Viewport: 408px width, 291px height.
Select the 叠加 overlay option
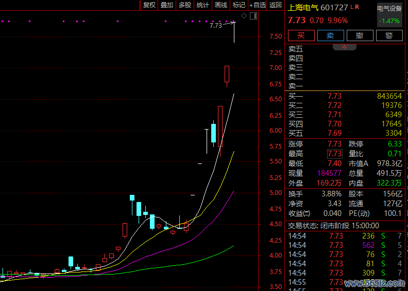(x=167, y=5)
